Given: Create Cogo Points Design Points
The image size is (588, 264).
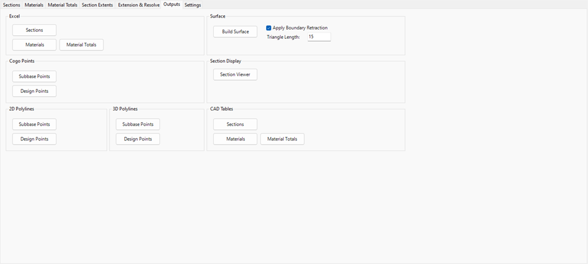Looking at the screenshot, I should (x=34, y=91).
